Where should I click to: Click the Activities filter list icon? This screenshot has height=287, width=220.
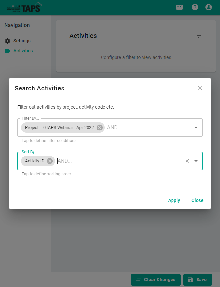(x=199, y=36)
